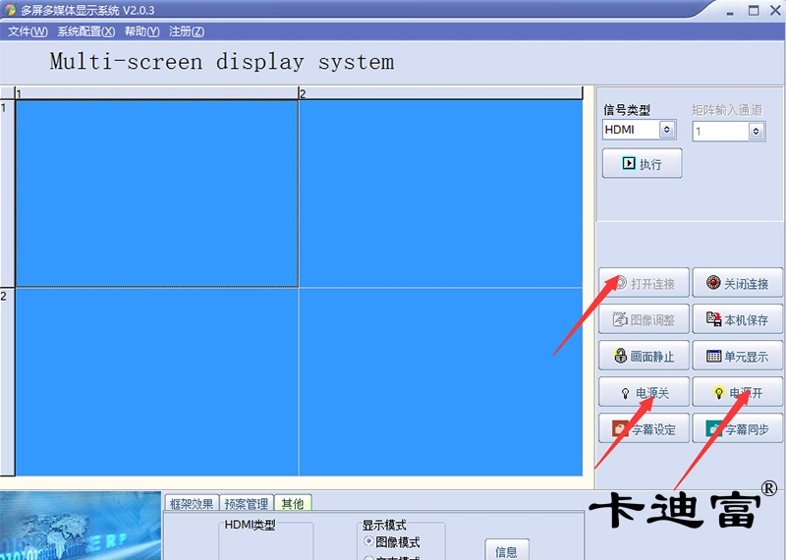
Task: Click the 本机保存 button
Action: point(738,319)
